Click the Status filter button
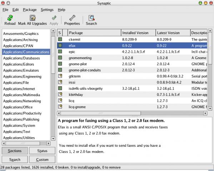This screenshot has height=171, width=214. [x=42, y=151]
